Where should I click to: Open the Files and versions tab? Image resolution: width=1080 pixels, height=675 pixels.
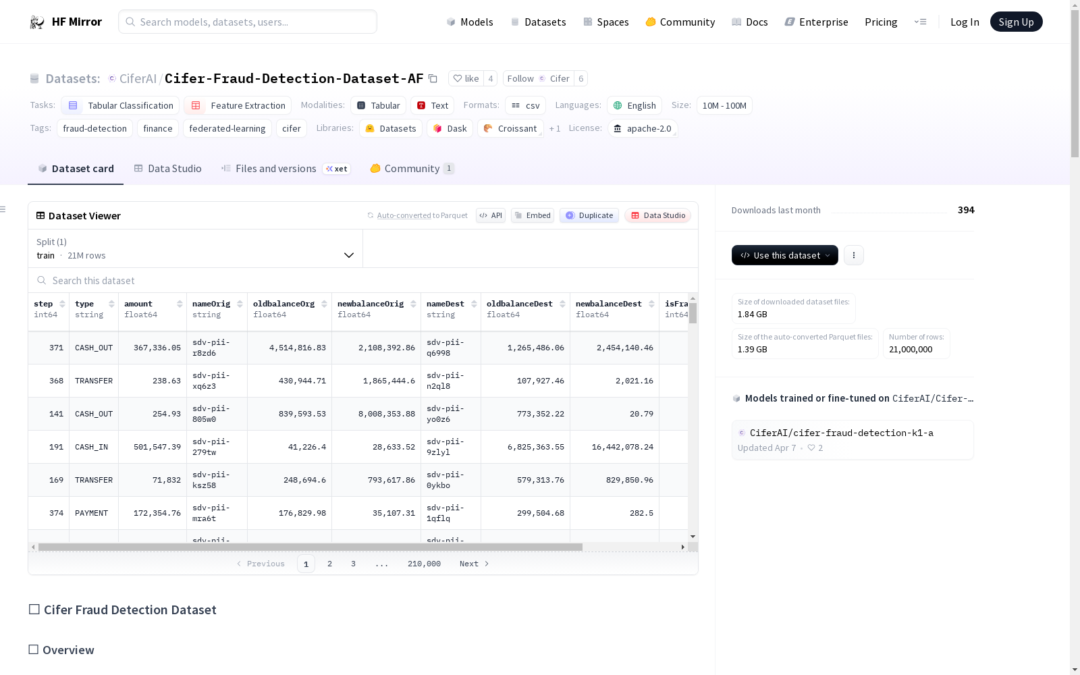coord(286,169)
